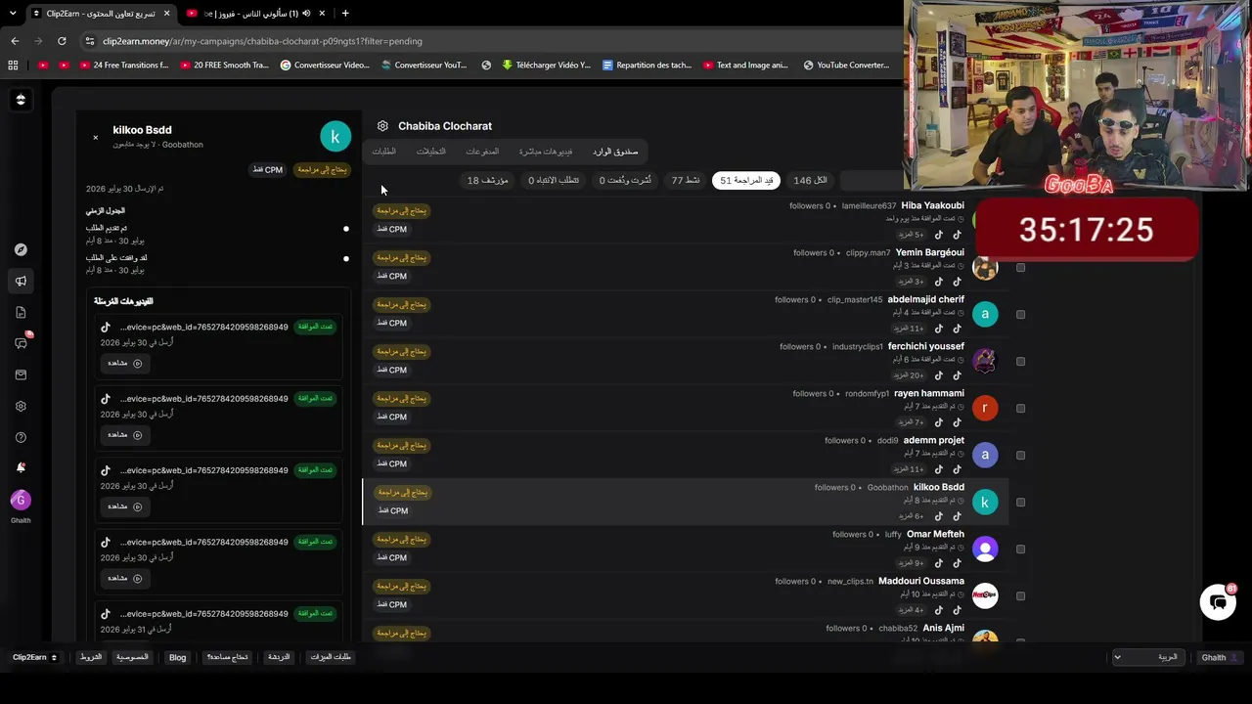The width and height of the screenshot is (1252, 704).
Task: Open the العربية language dropdown
Action: (x=1147, y=657)
